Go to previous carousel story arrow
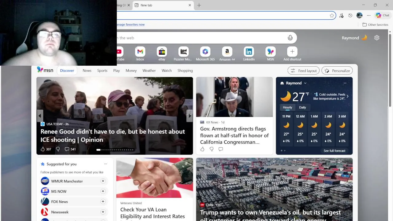 pyautogui.click(x=40, y=116)
